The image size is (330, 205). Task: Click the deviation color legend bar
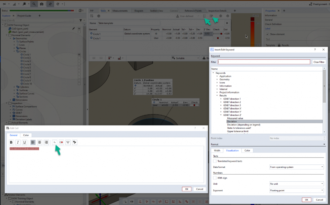[252, 32]
